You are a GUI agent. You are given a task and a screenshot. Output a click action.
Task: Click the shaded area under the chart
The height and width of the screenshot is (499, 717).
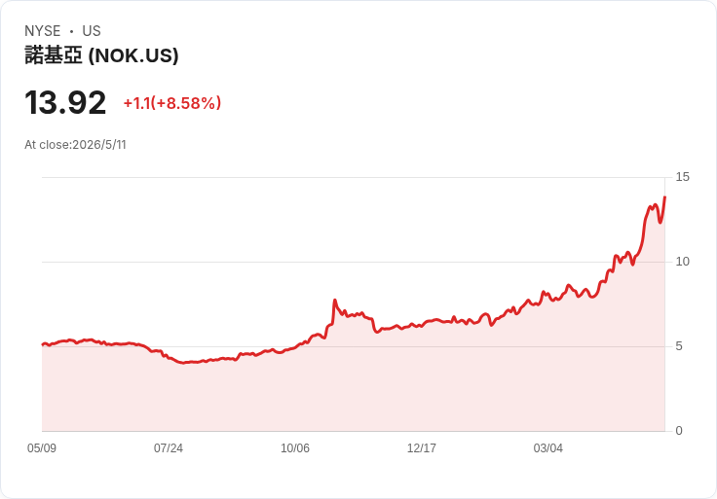[x=353, y=393]
